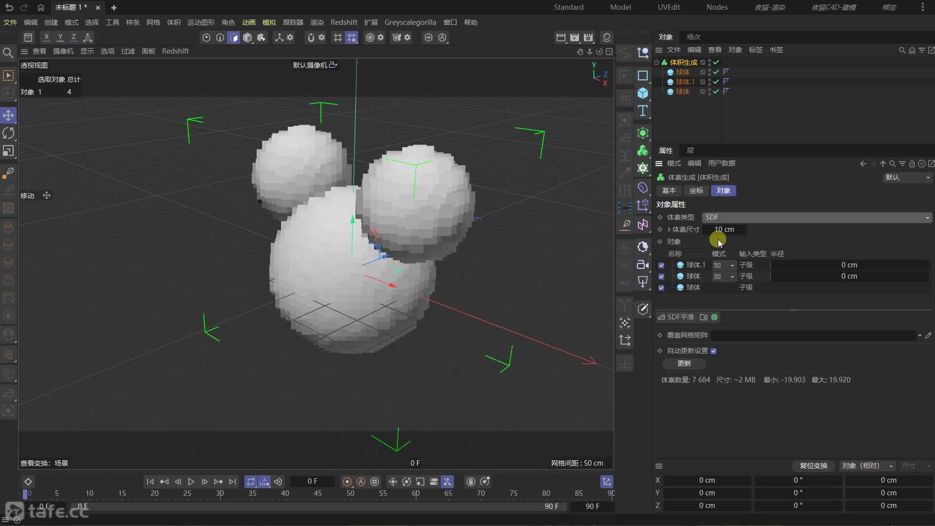Toggle the 自动更新设置 checkbox

[713, 351]
